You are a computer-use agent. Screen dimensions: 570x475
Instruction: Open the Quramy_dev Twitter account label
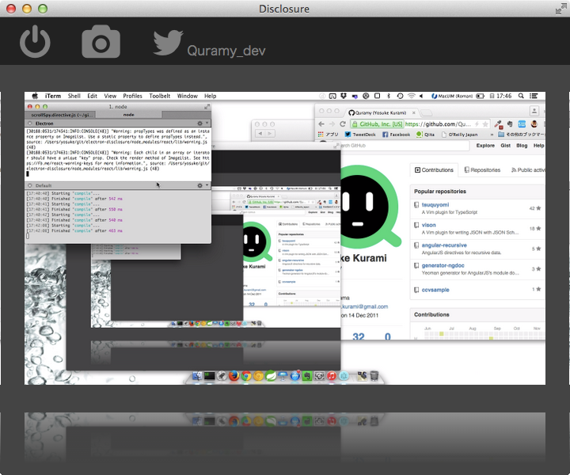tap(226, 51)
